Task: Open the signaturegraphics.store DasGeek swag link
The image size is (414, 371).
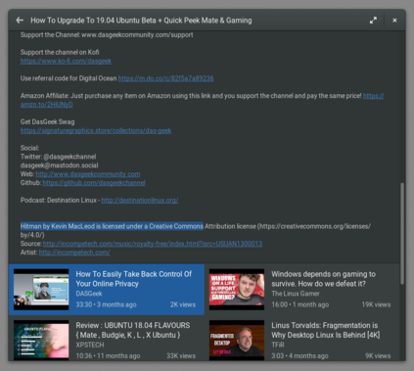Action: pos(96,130)
